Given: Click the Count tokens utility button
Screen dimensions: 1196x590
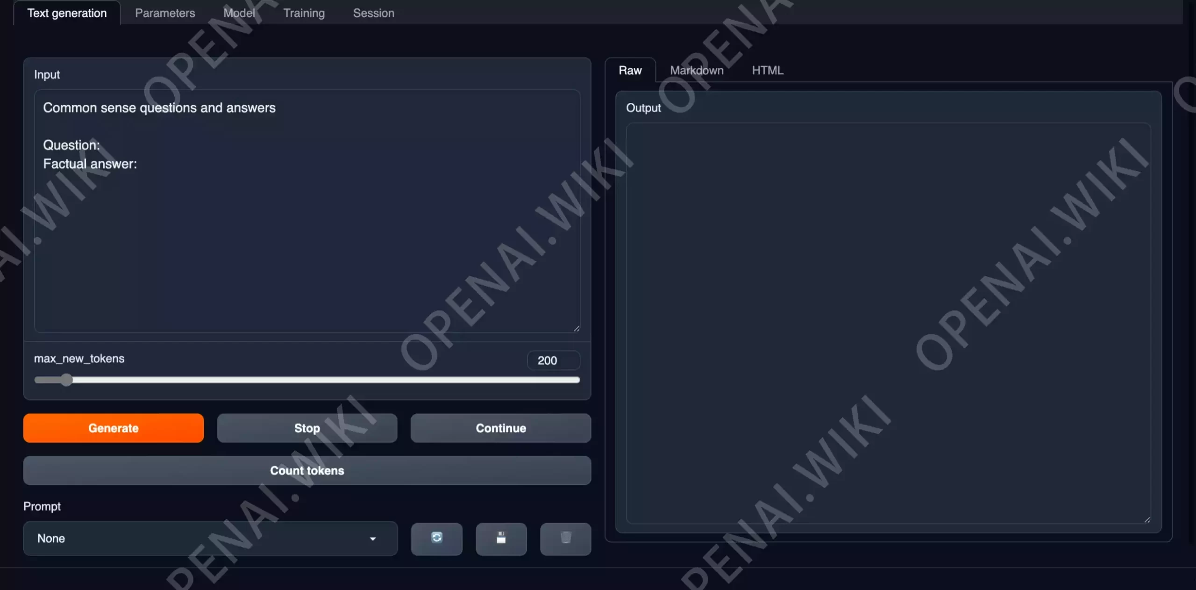Looking at the screenshot, I should click(x=306, y=470).
